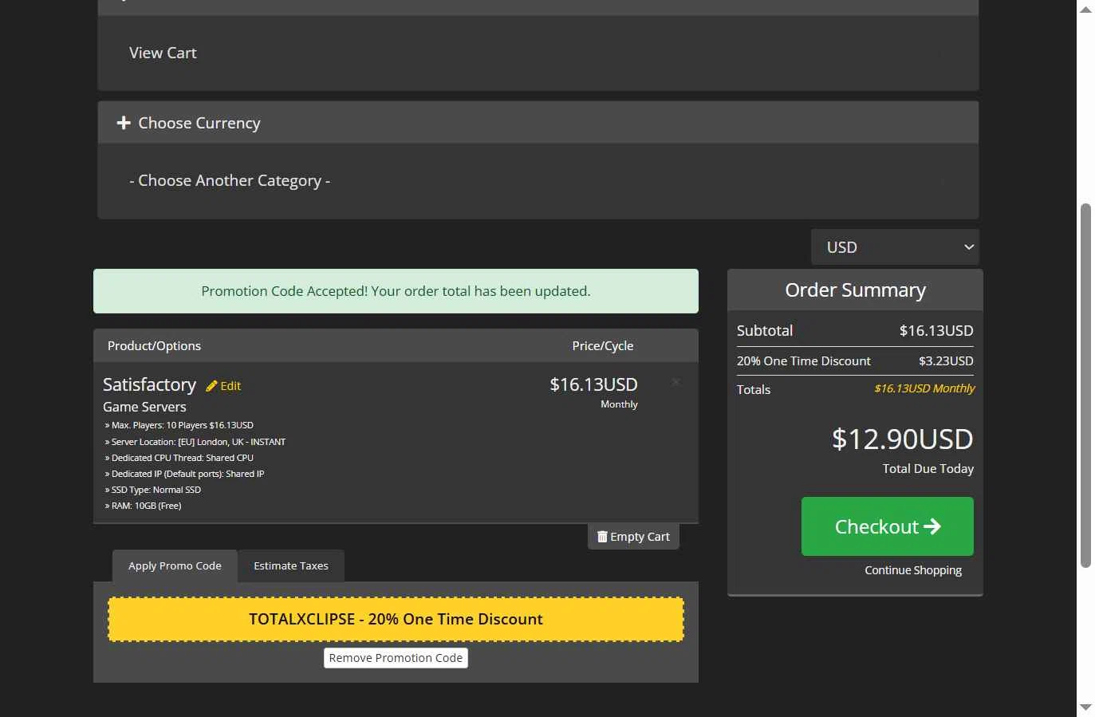The height and width of the screenshot is (717, 1095).
Task: Click the Server Location London, UK line
Action: point(195,442)
